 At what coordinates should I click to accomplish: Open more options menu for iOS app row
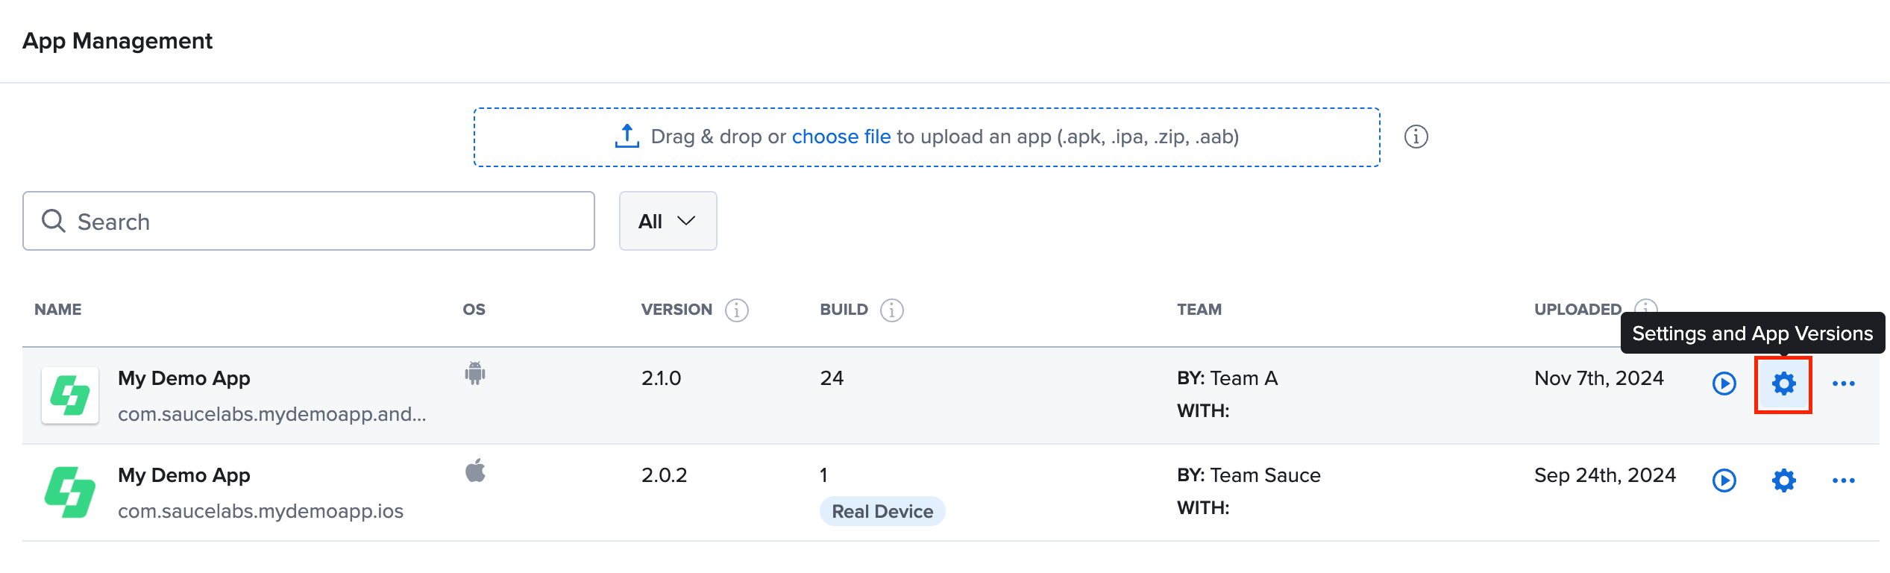tap(1843, 480)
